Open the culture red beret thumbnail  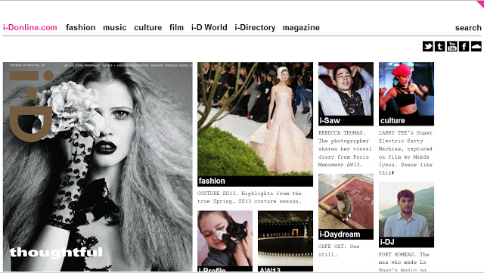pos(406,89)
